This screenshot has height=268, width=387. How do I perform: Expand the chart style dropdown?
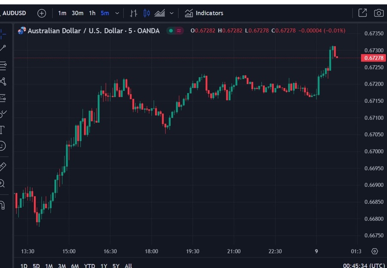tap(172, 13)
